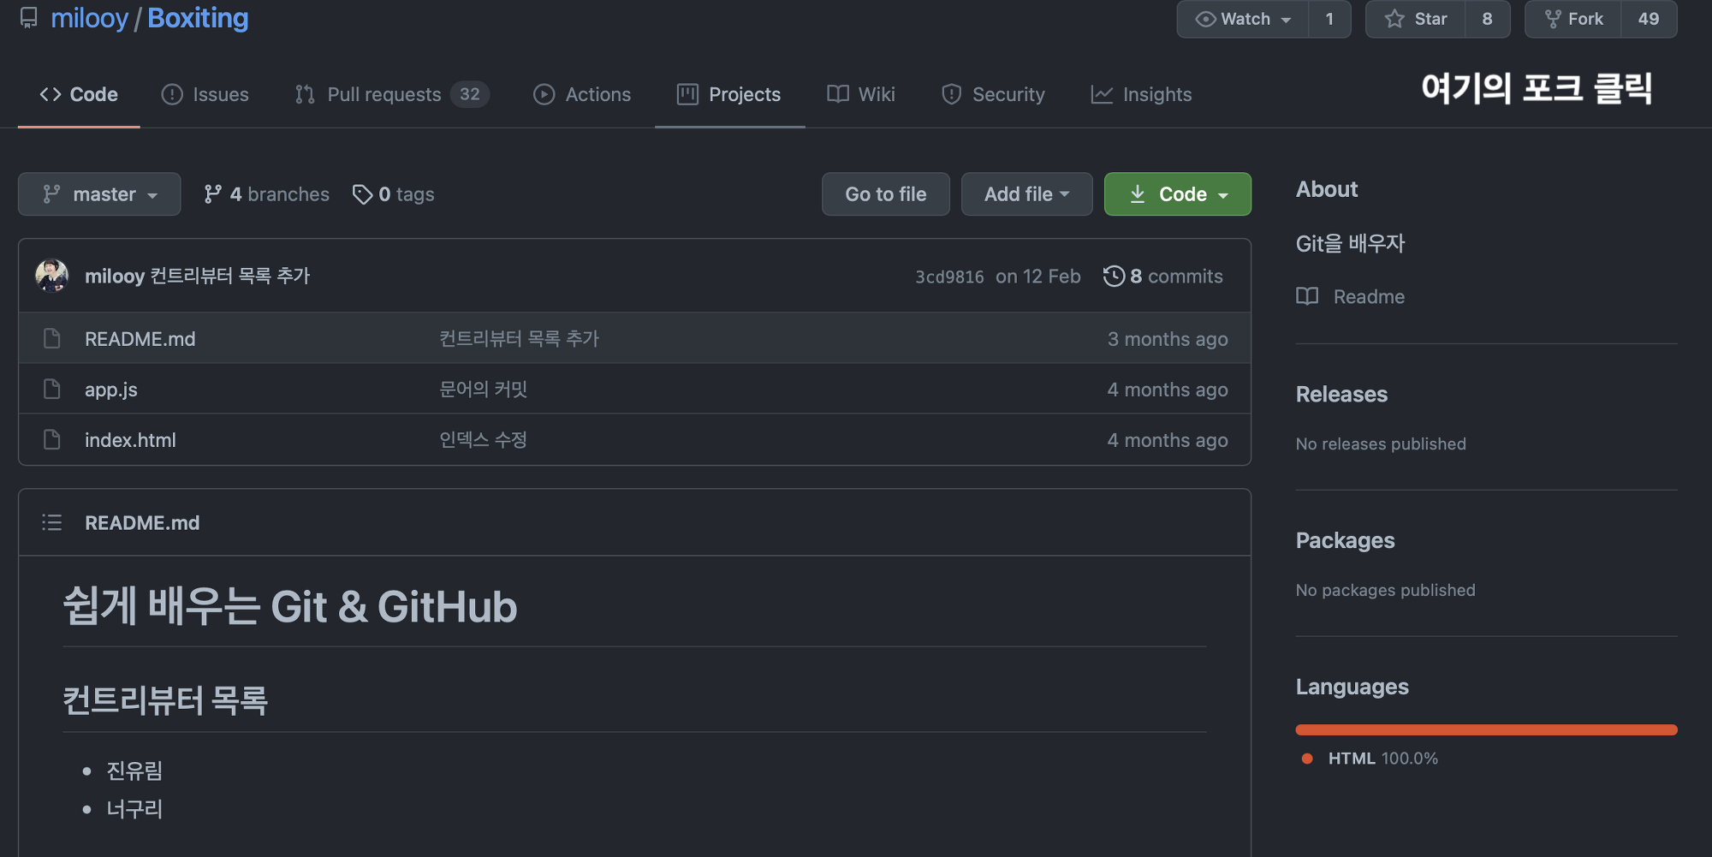Click the Watch button
Image resolution: width=1712 pixels, height=857 pixels.
(1243, 19)
